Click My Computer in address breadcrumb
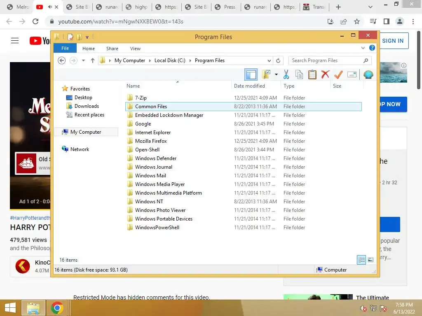This screenshot has height=316, width=422. coord(130,60)
